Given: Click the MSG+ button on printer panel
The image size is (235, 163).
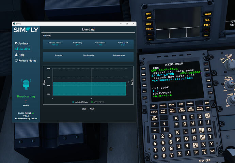Looking at the screenshot, I should click(x=150, y=29).
